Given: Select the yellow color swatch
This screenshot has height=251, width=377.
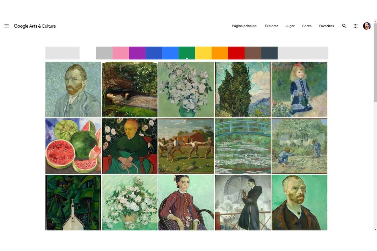Looking at the screenshot, I should 203,53.
